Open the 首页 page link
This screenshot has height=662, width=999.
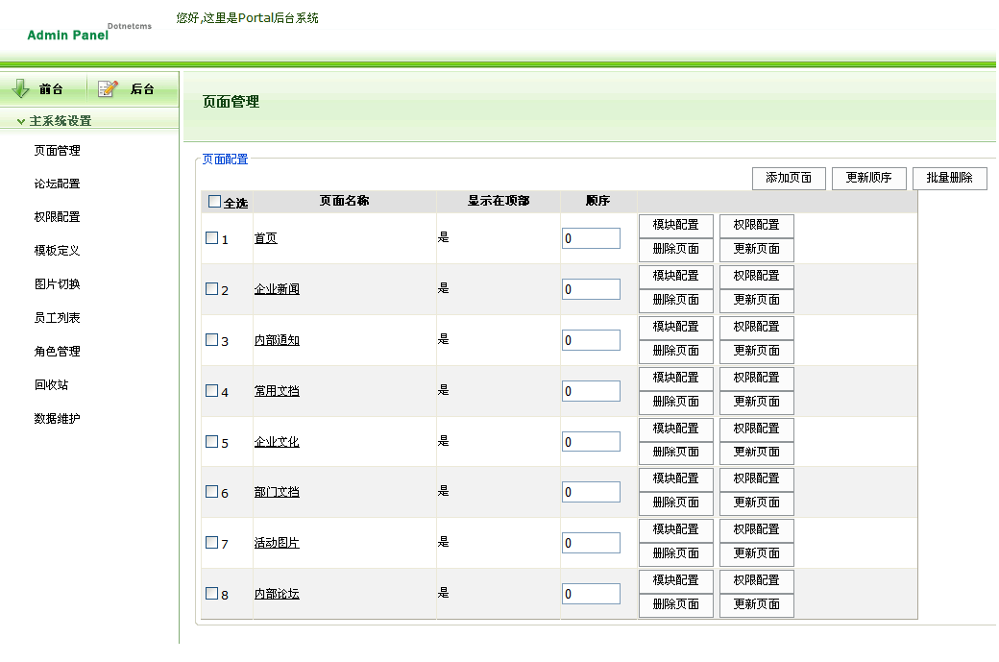(x=266, y=238)
